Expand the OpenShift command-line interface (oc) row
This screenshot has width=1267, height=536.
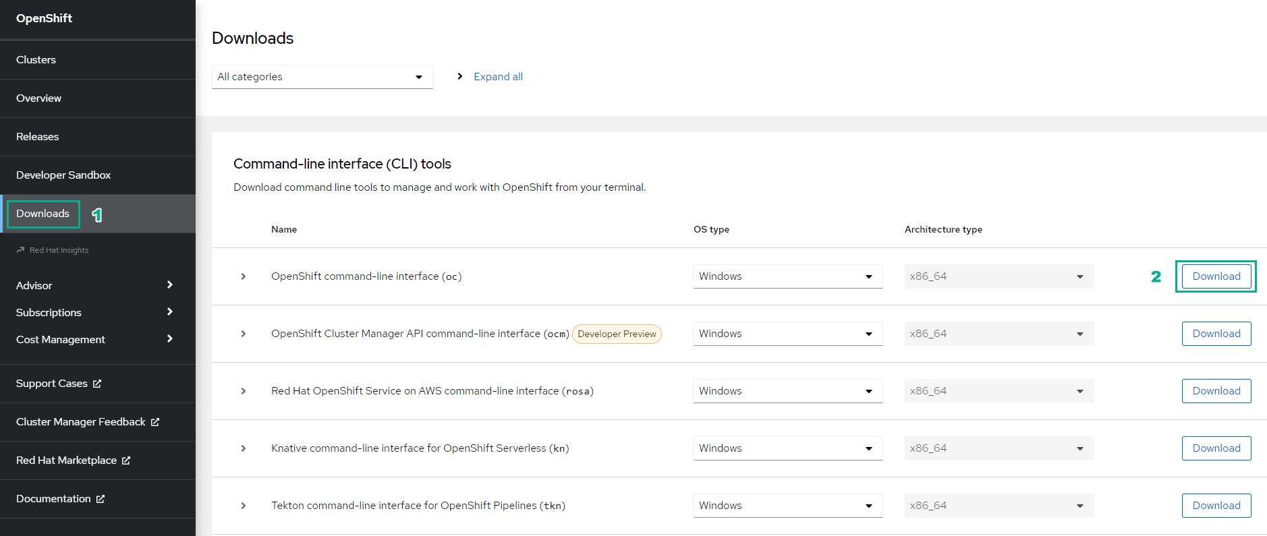click(x=244, y=276)
